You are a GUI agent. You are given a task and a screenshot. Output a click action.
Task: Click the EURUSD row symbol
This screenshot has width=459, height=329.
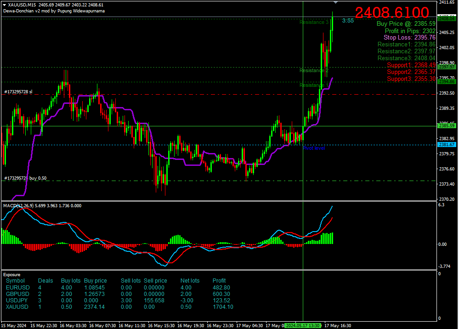coord(18,288)
